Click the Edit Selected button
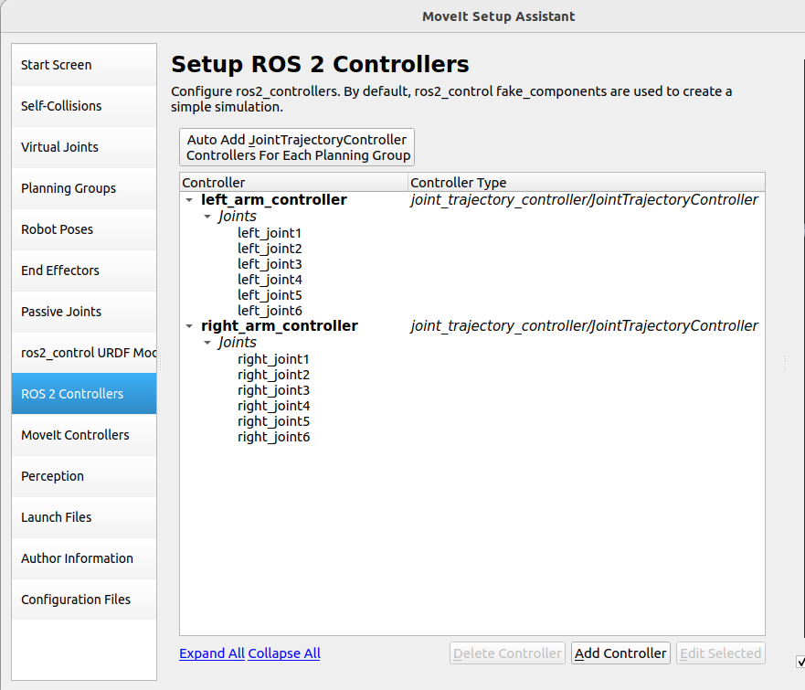This screenshot has height=690, width=805. click(x=720, y=653)
